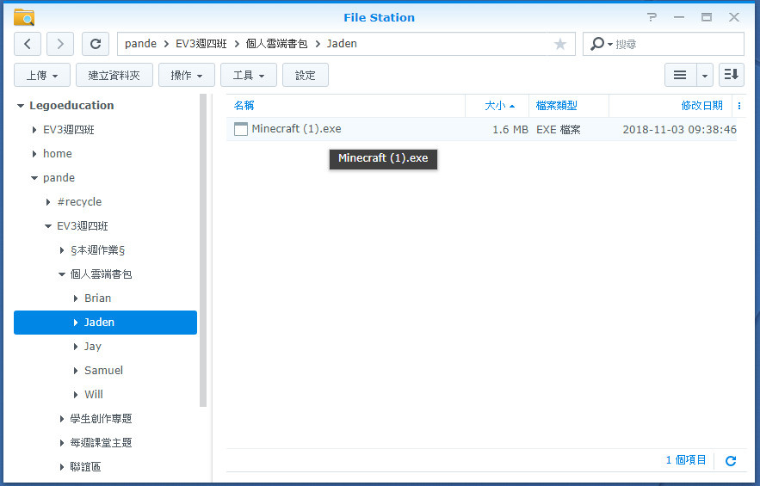Collapse the pande folder arrow
The height and width of the screenshot is (486, 760).
tap(34, 178)
